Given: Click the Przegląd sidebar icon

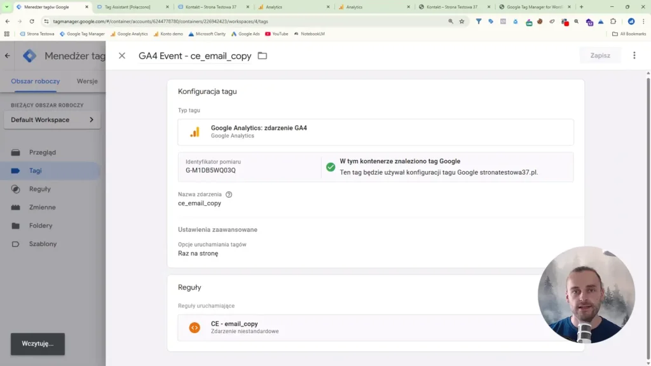Looking at the screenshot, I should coord(15,152).
